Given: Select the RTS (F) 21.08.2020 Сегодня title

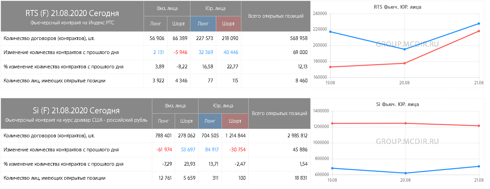Looking at the screenshot, I should click(72, 13).
